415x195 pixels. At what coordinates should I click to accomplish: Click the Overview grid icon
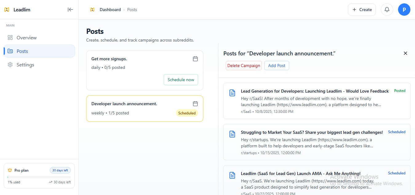[10, 38]
